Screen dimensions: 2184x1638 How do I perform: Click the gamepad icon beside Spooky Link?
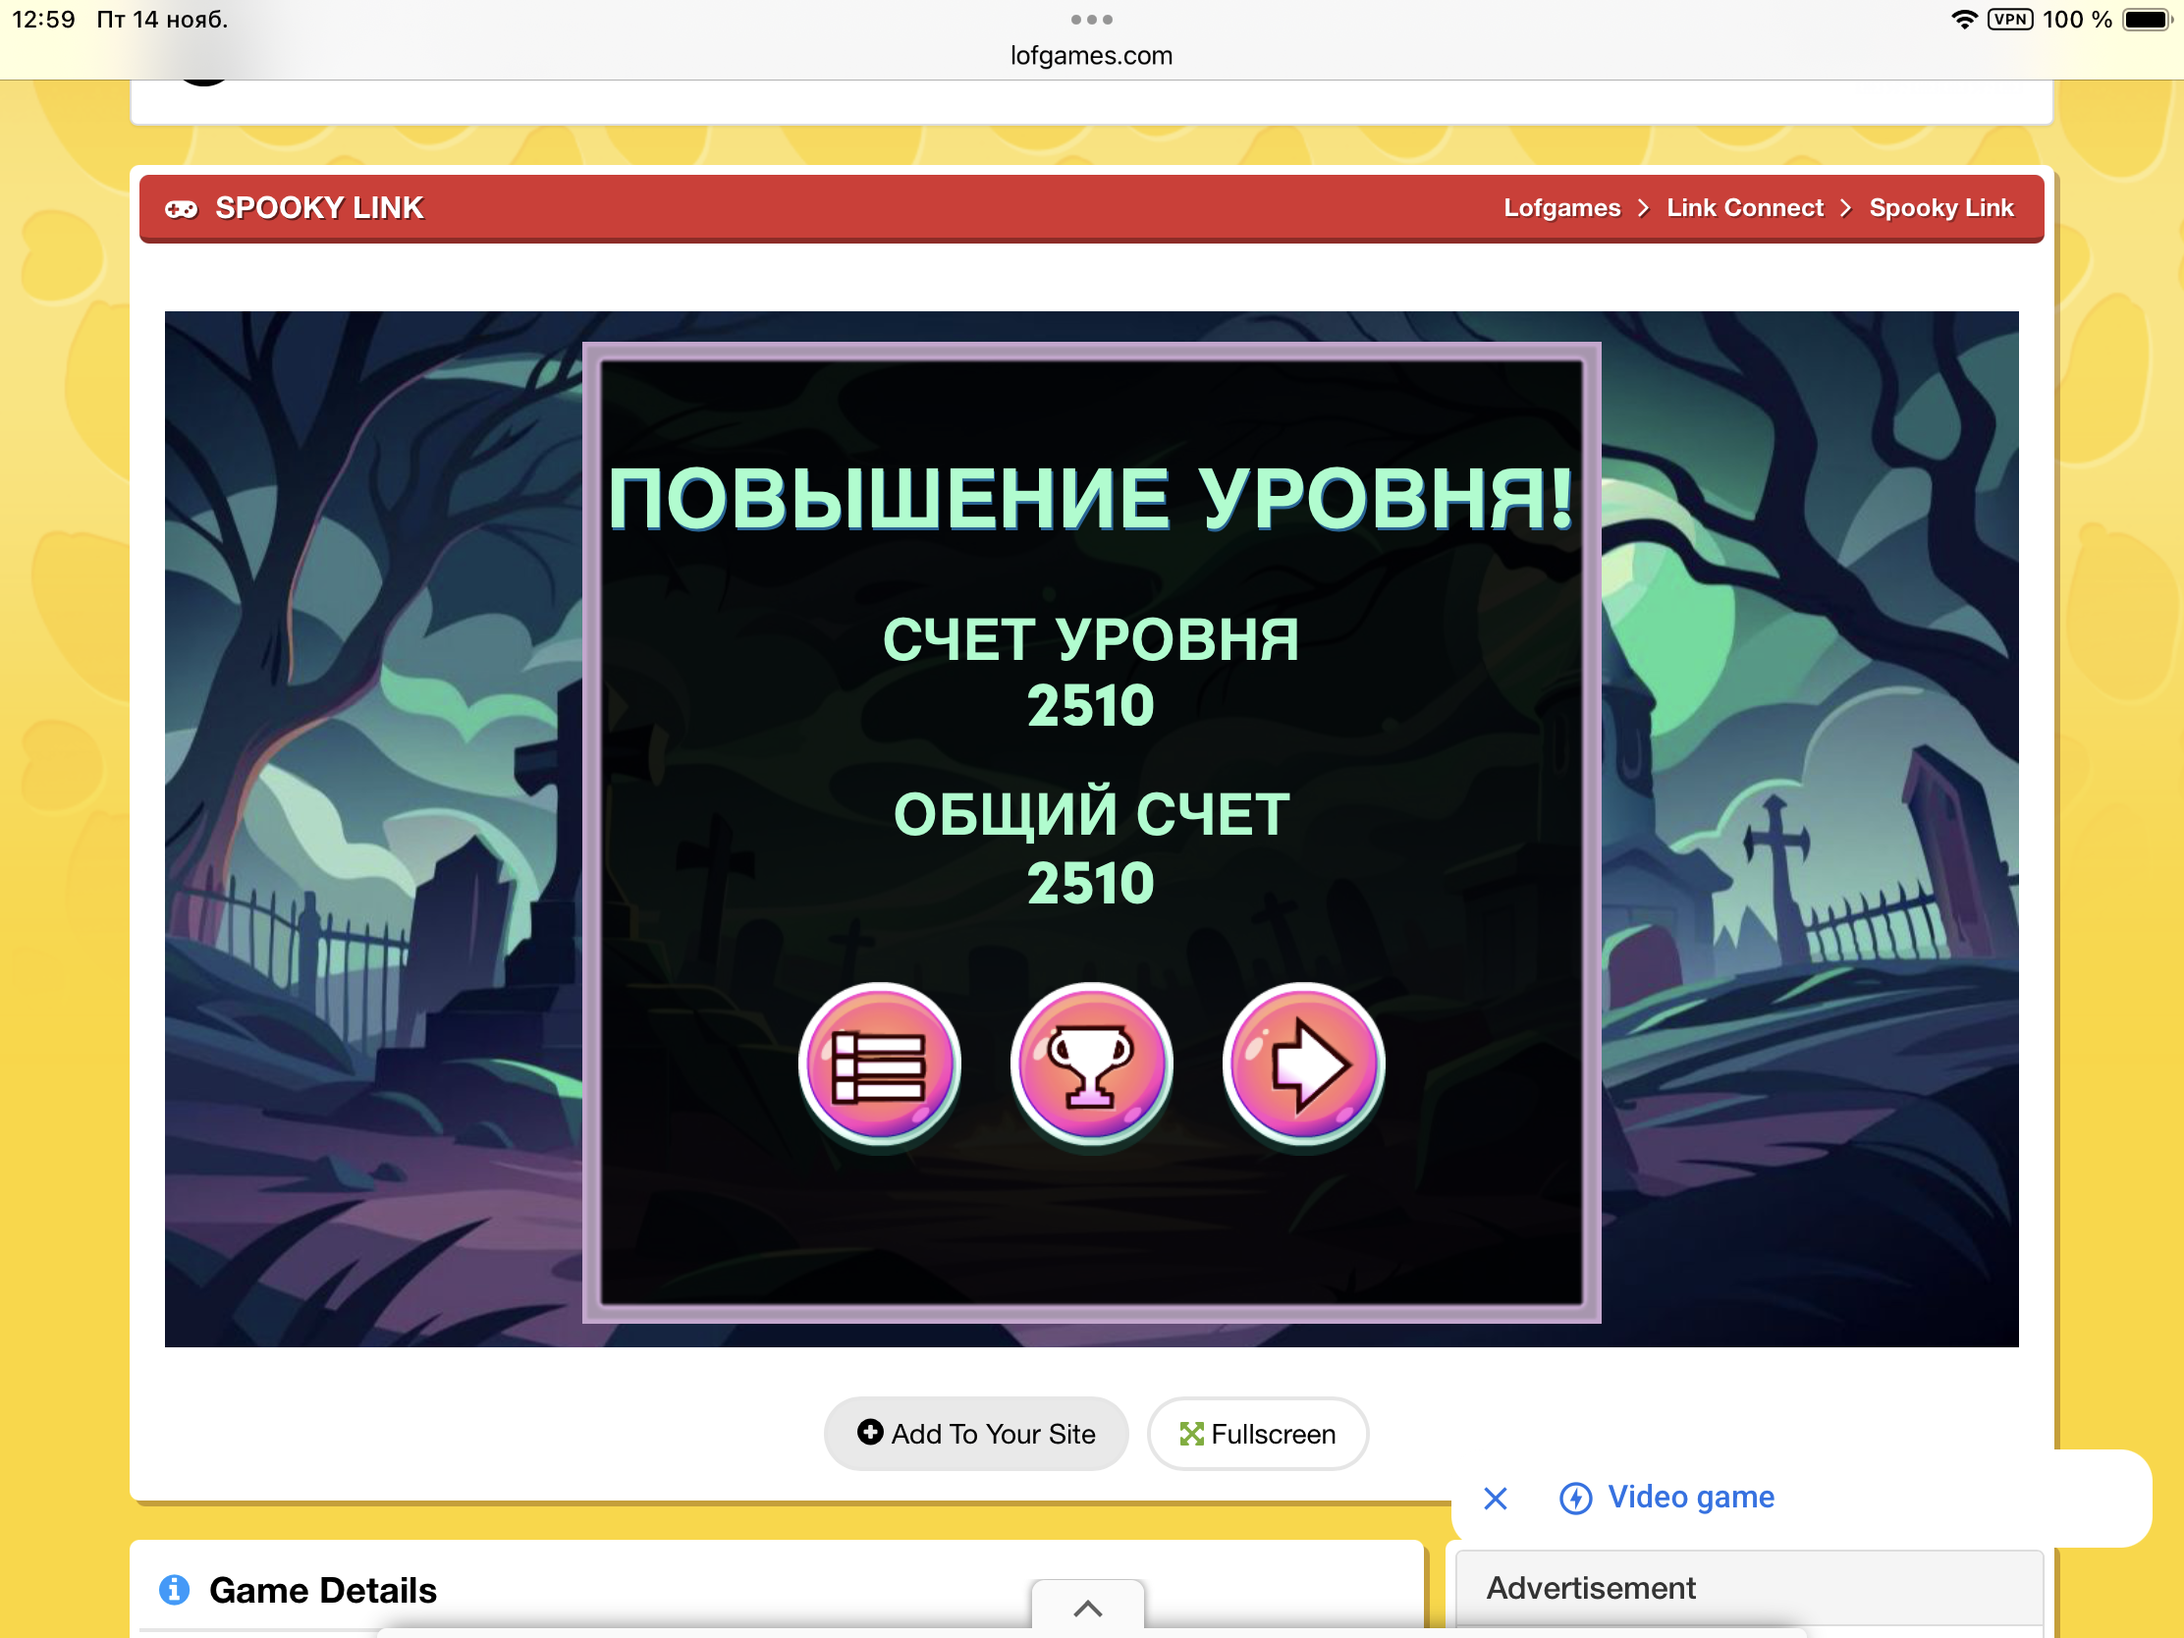click(181, 208)
